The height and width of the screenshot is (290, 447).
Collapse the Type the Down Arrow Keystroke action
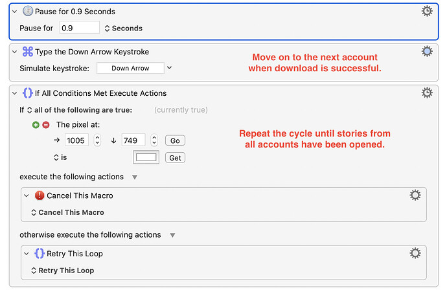click(x=14, y=52)
